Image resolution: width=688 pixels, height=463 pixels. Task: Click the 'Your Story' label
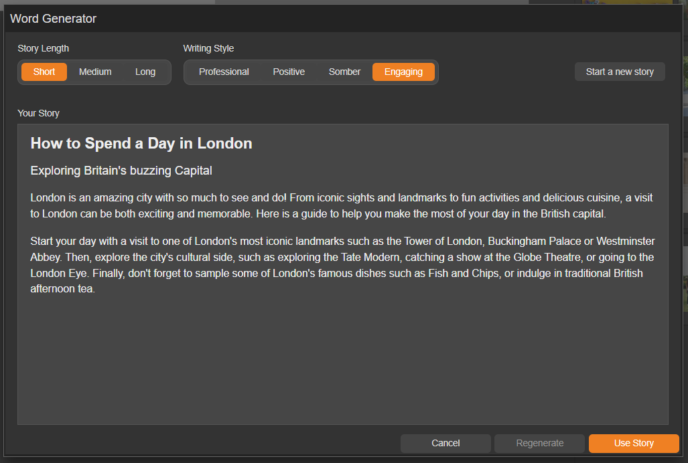[x=38, y=113]
